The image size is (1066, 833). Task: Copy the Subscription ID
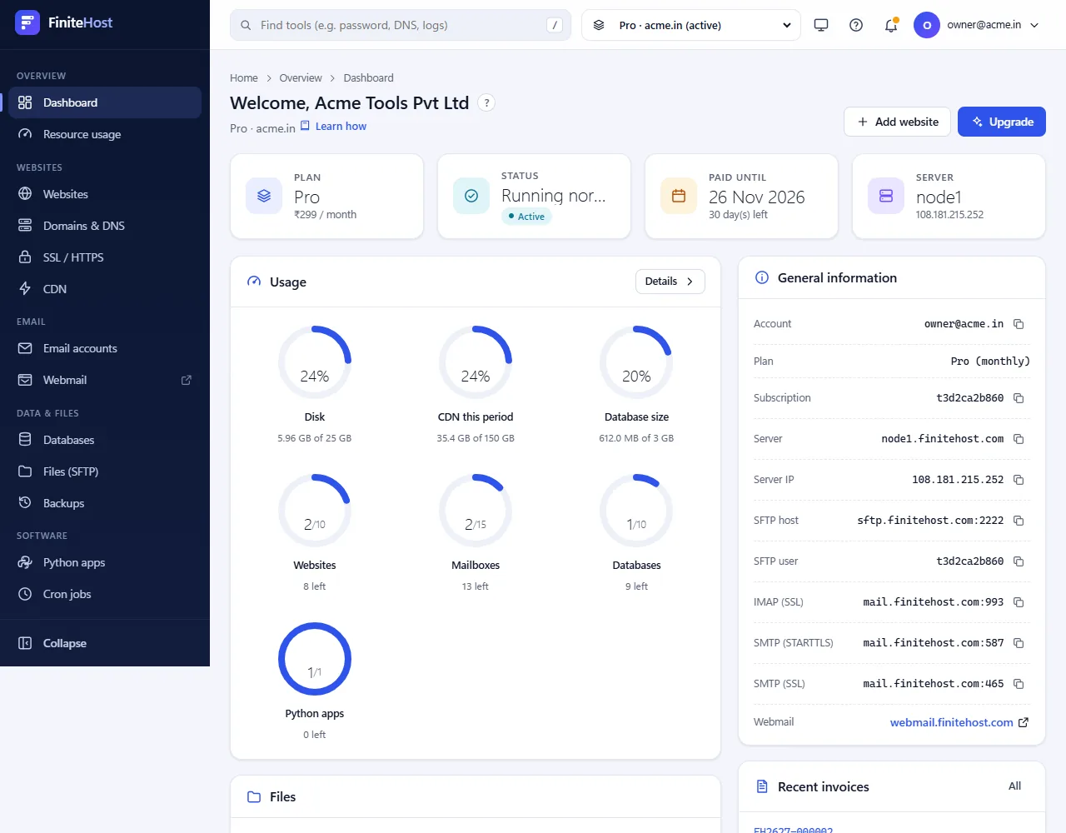click(x=1019, y=398)
